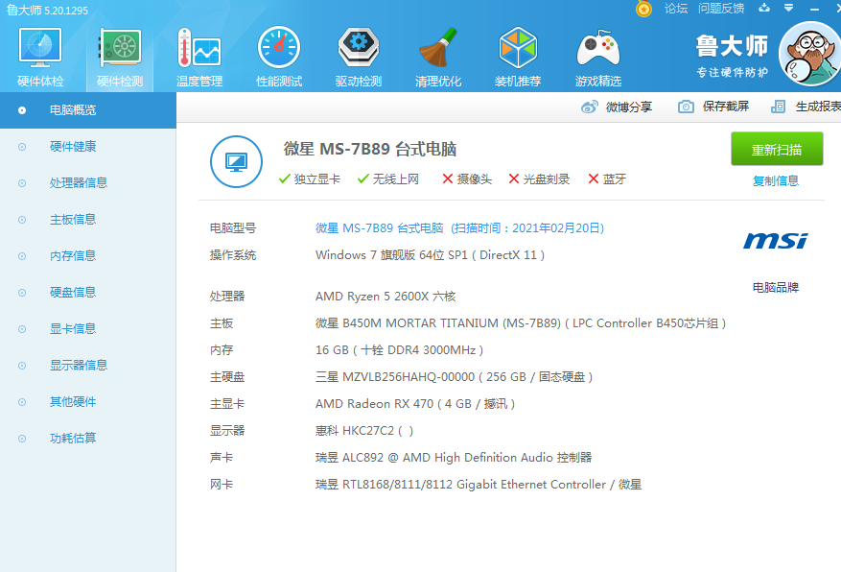The width and height of the screenshot is (841, 572).
Task: Click the 蓝牙 unavailable item
Action: tap(607, 179)
